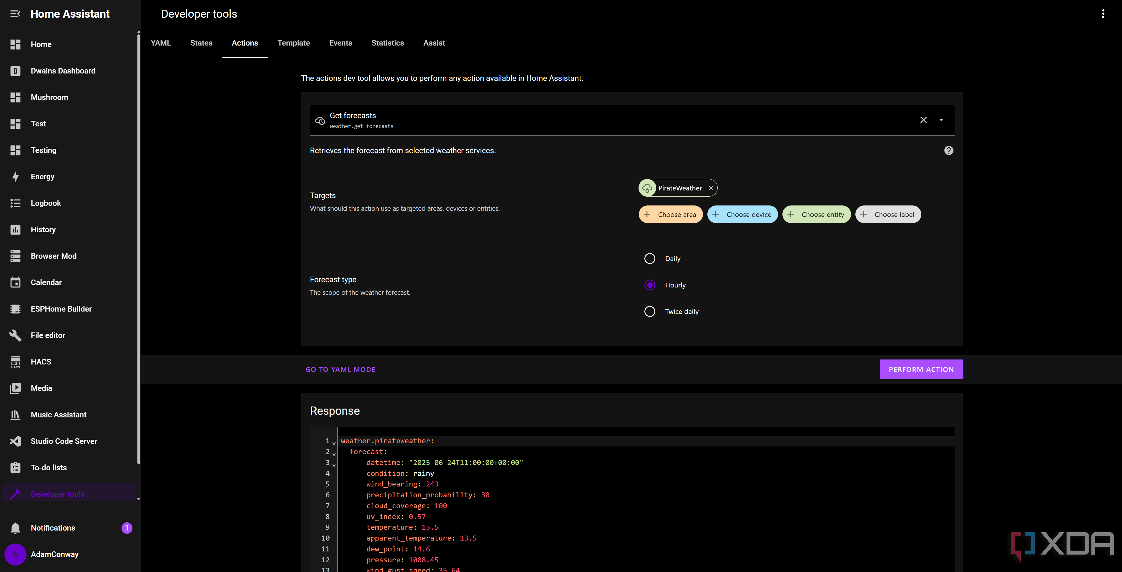Open the Testing dashboard icon

pos(15,150)
